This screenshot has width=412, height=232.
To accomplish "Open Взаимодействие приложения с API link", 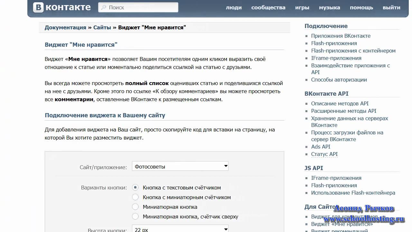I will [x=351, y=69].
